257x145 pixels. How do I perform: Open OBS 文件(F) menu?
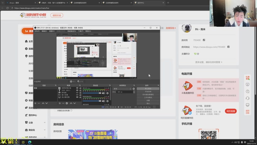[37, 31]
